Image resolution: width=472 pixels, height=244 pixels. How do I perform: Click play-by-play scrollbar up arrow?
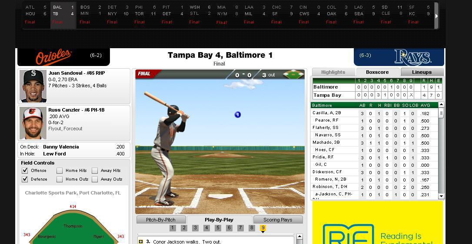299,237
